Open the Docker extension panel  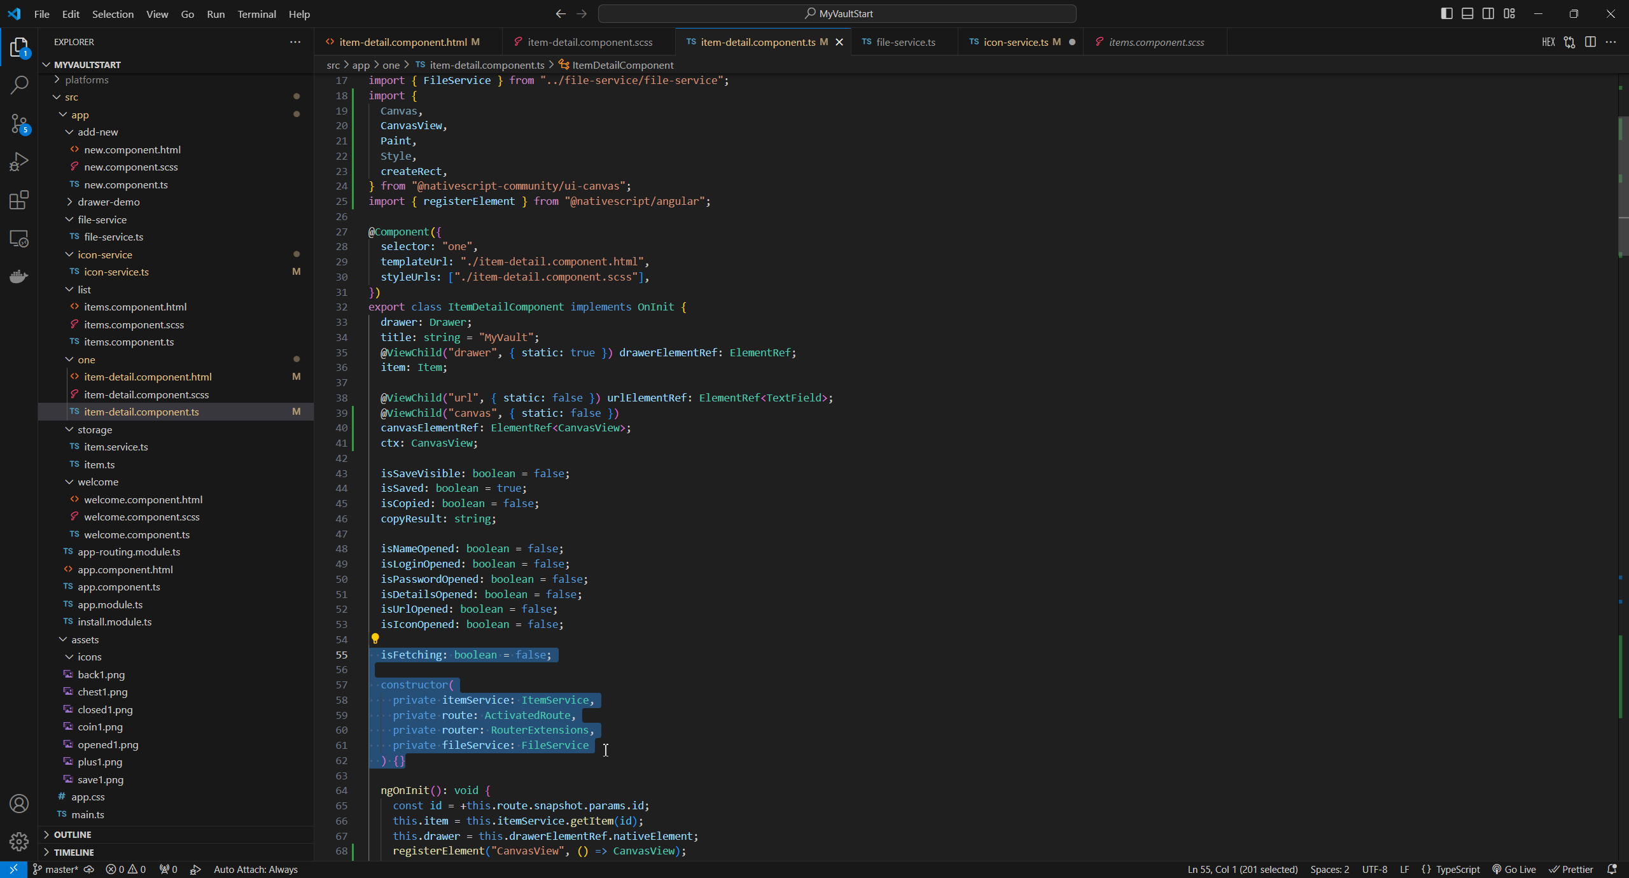click(19, 276)
